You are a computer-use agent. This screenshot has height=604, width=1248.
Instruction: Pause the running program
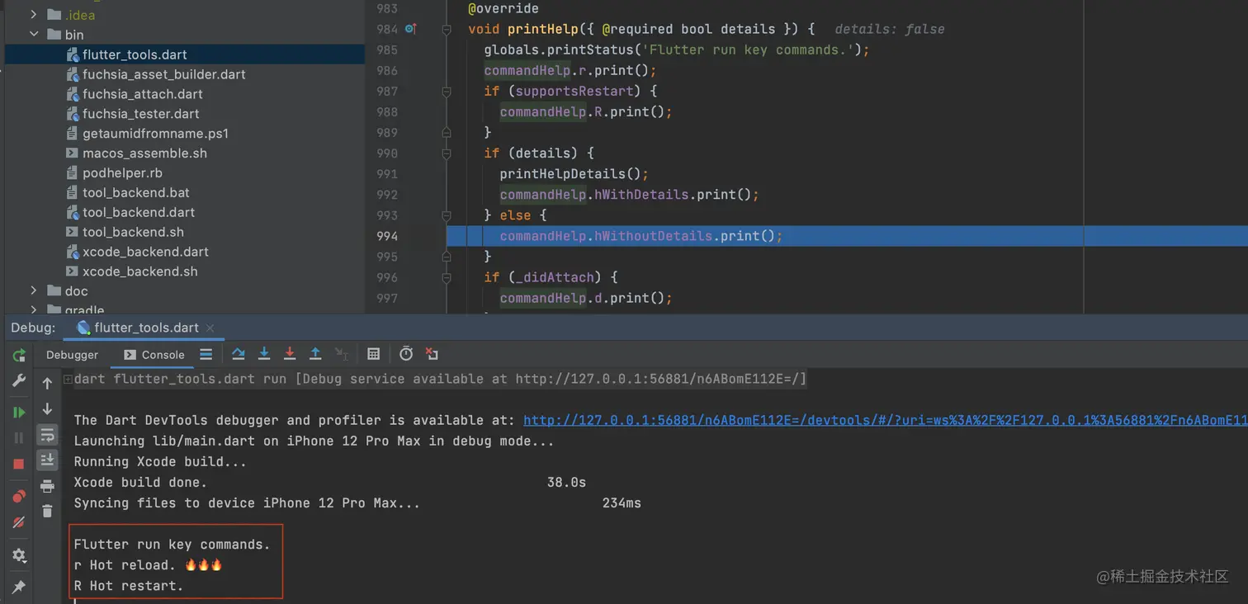(19, 438)
